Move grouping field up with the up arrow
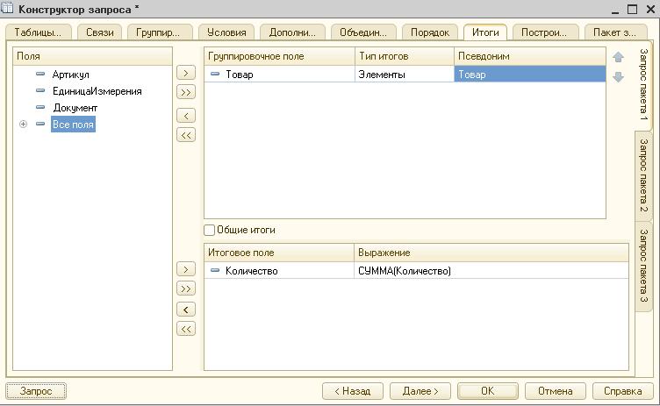 (x=618, y=58)
